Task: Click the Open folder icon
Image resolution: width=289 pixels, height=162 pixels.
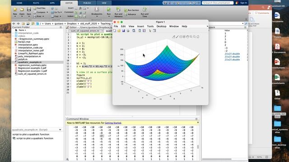Action: (x=22, y=9)
